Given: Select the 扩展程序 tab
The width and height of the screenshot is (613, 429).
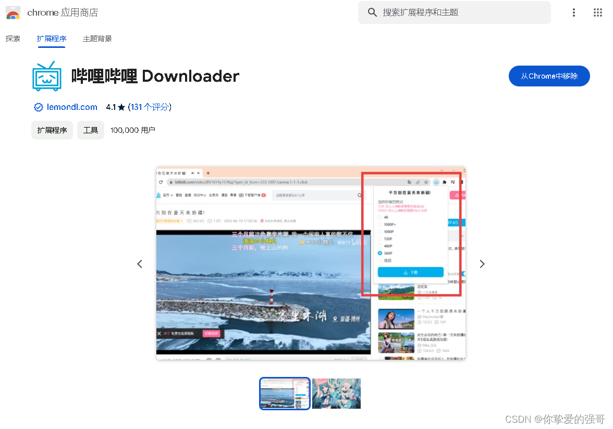Looking at the screenshot, I should tap(52, 39).
